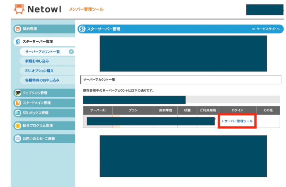The image size is (286, 187).
Task: Follow the サービスサイトへ link
Action: click(x=266, y=29)
